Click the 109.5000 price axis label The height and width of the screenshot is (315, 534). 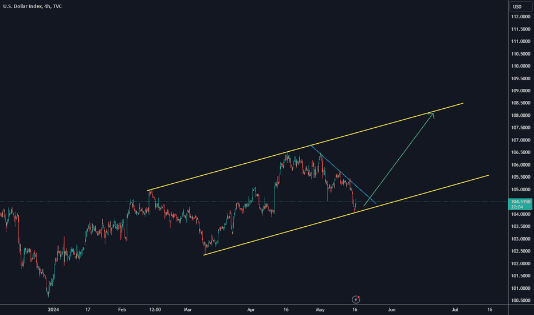click(521, 78)
